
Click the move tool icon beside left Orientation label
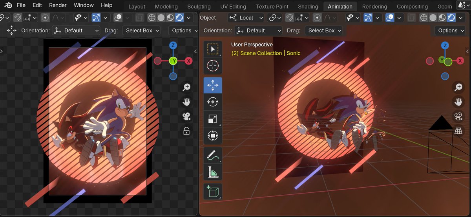(11, 30)
